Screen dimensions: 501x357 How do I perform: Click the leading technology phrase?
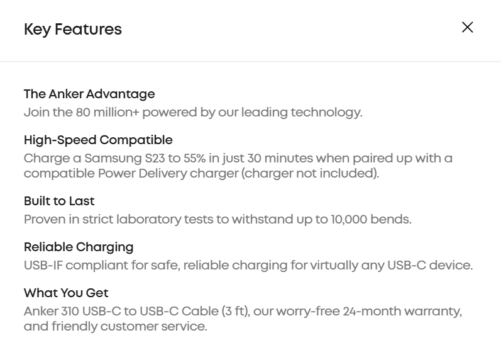tap(302, 113)
